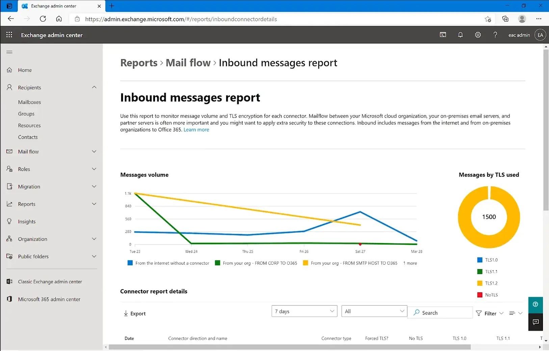Image resolution: width=549 pixels, height=351 pixels.
Task: Collapse the Recipients section in the sidebar
Action: point(94,87)
